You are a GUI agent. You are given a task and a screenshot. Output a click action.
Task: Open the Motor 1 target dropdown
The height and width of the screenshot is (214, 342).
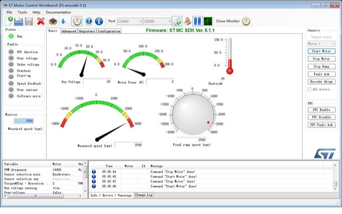coord(321,44)
